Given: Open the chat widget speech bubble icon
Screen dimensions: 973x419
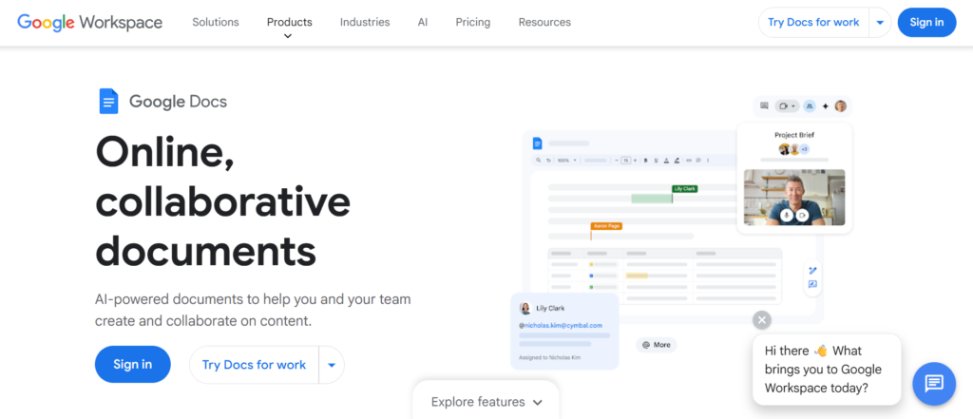Looking at the screenshot, I should (933, 383).
